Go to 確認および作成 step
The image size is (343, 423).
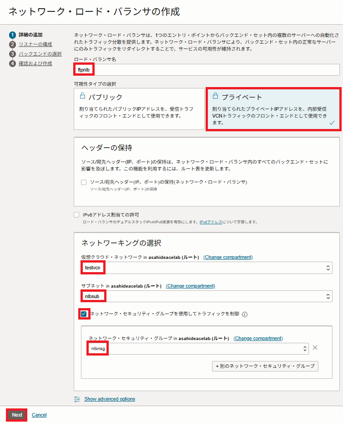(x=35, y=64)
